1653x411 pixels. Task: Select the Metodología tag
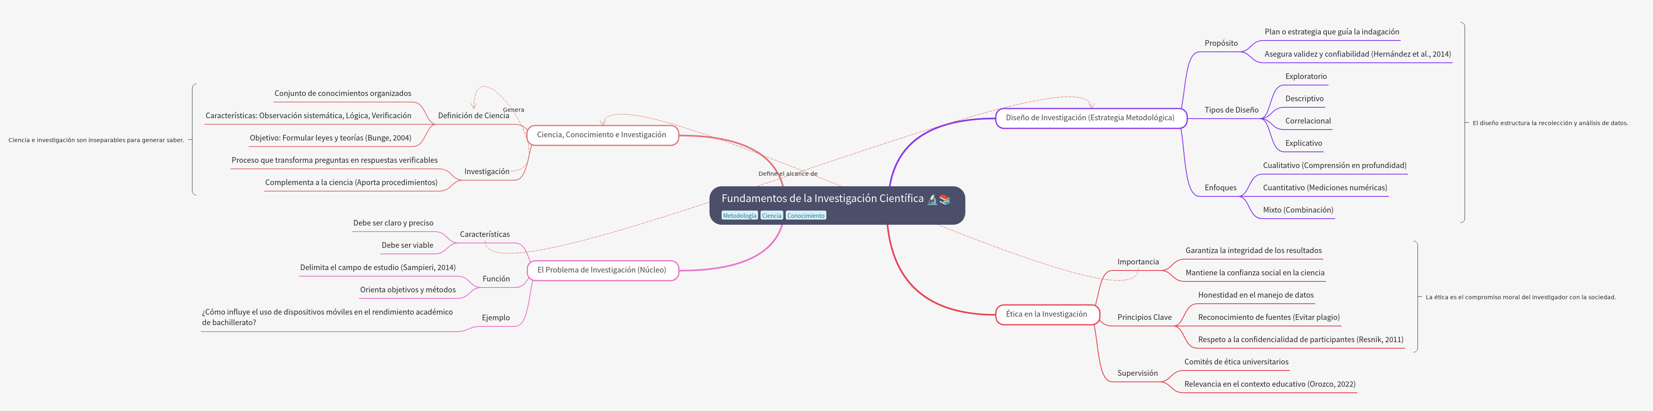(x=739, y=216)
